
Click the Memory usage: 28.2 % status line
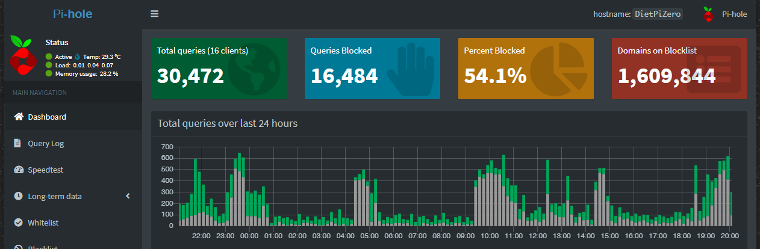(81, 73)
